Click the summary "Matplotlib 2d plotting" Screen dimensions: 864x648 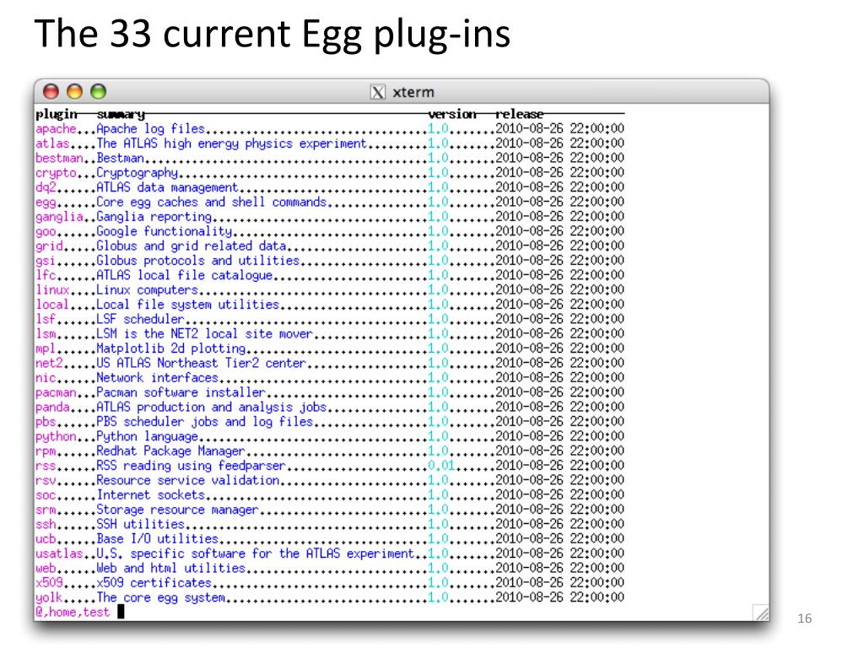pyautogui.click(x=170, y=348)
